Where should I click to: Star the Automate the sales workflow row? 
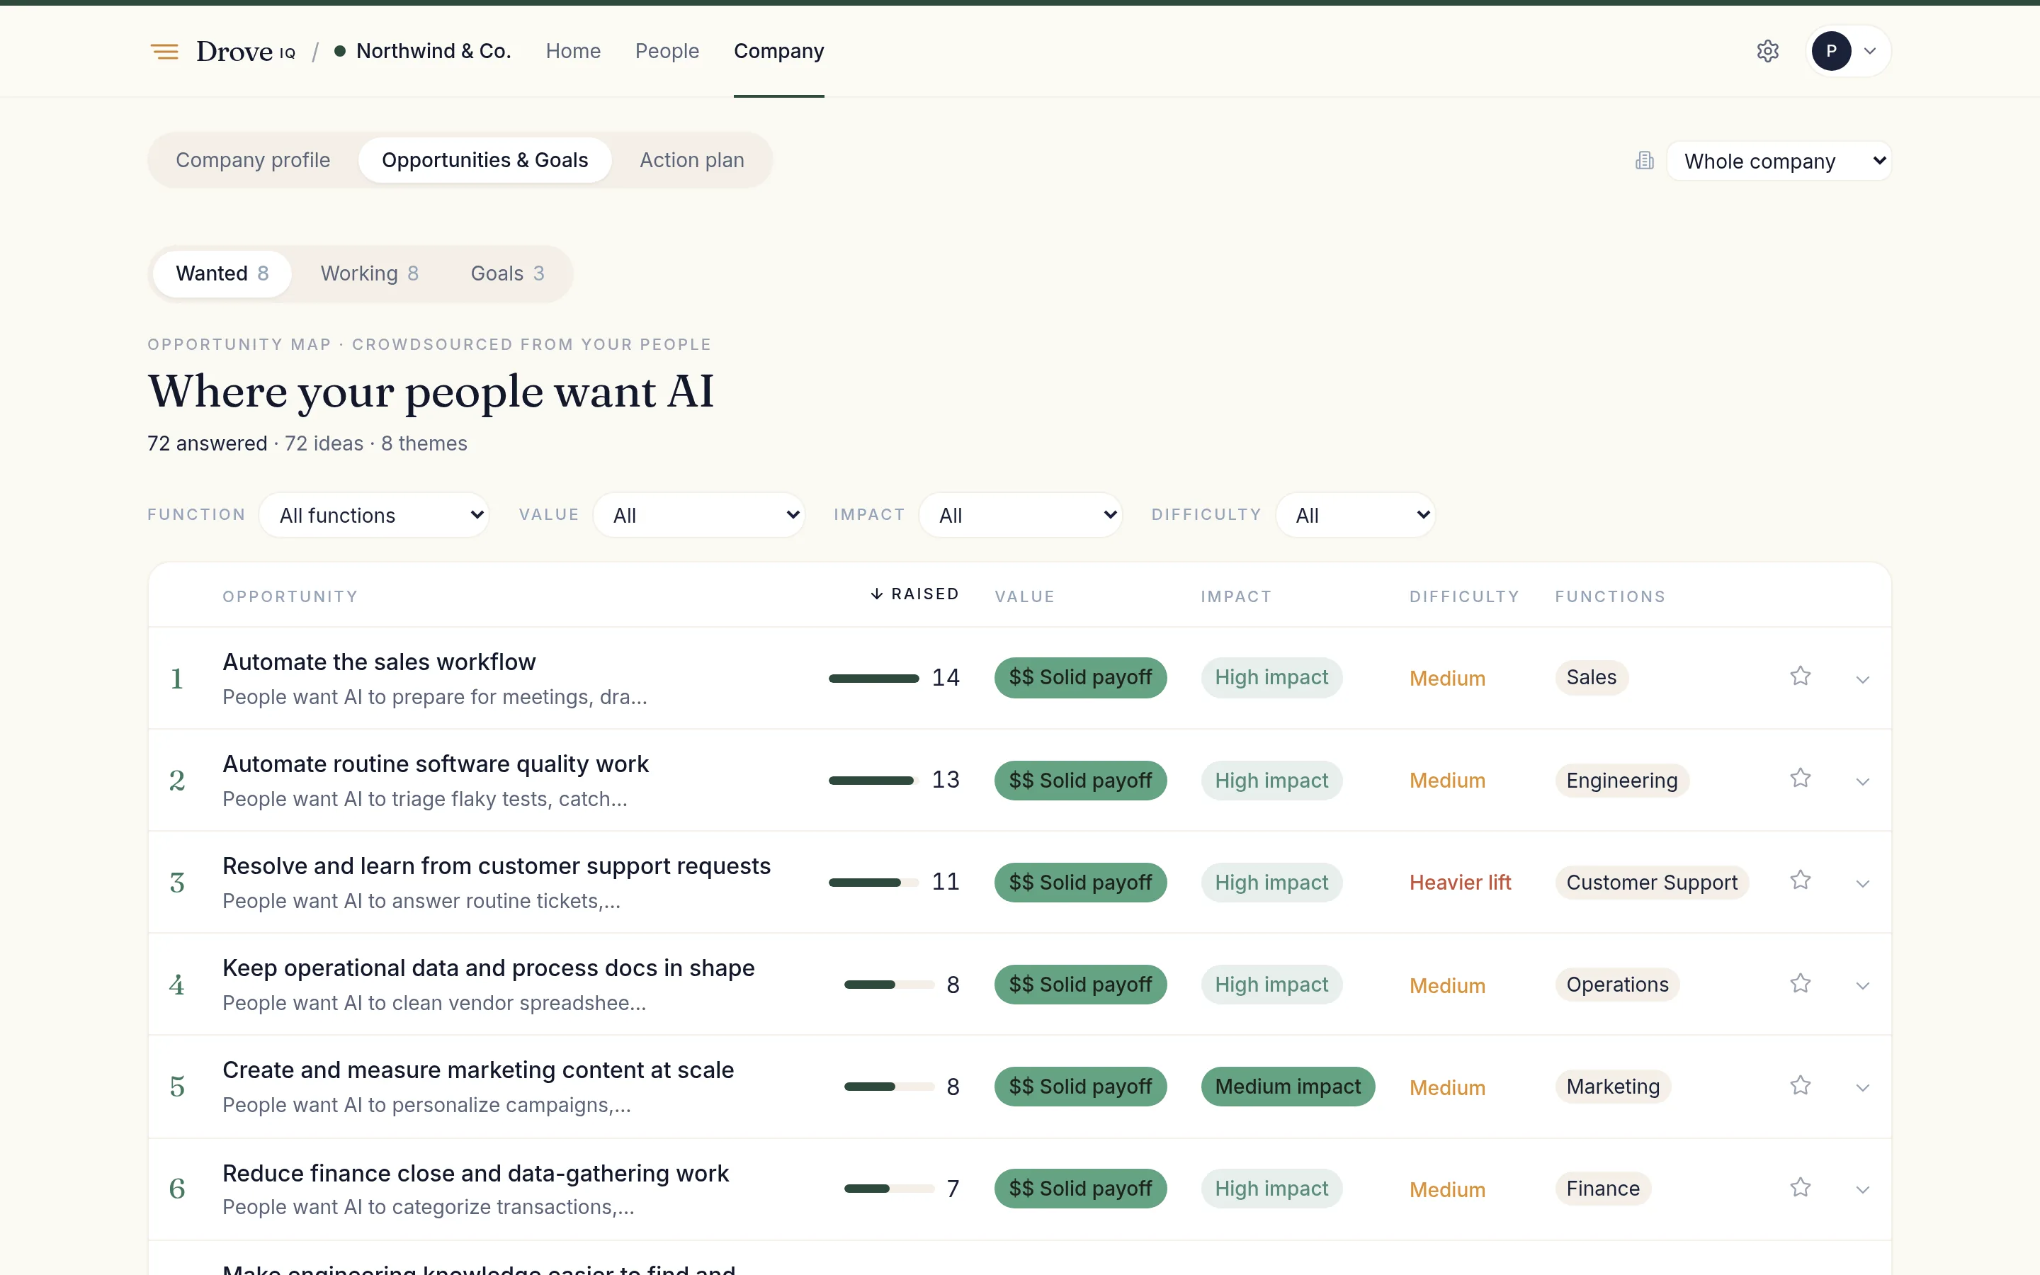point(1800,676)
